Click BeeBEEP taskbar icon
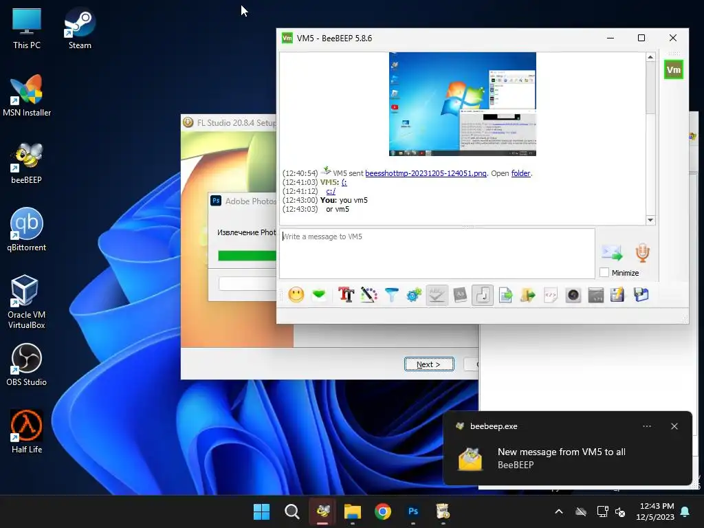The width and height of the screenshot is (704, 528). coord(322,511)
